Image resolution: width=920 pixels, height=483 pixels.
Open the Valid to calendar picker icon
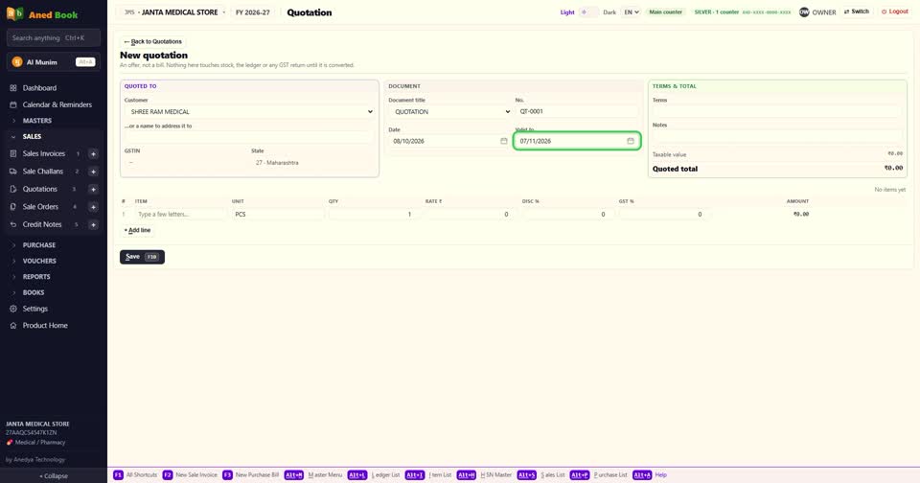pos(631,141)
